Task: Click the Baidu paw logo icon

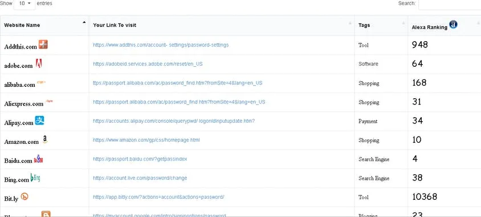Action: click(x=38, y=159)
